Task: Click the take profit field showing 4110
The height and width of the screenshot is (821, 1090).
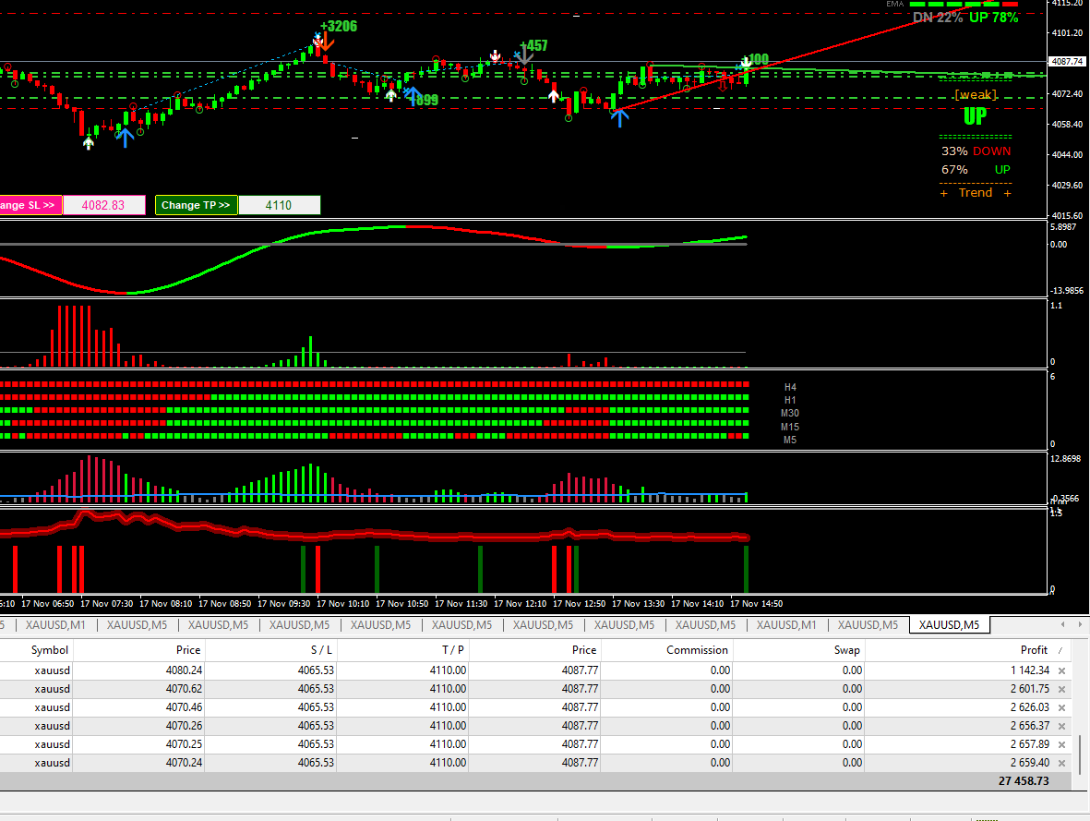Action: (279, 205)
